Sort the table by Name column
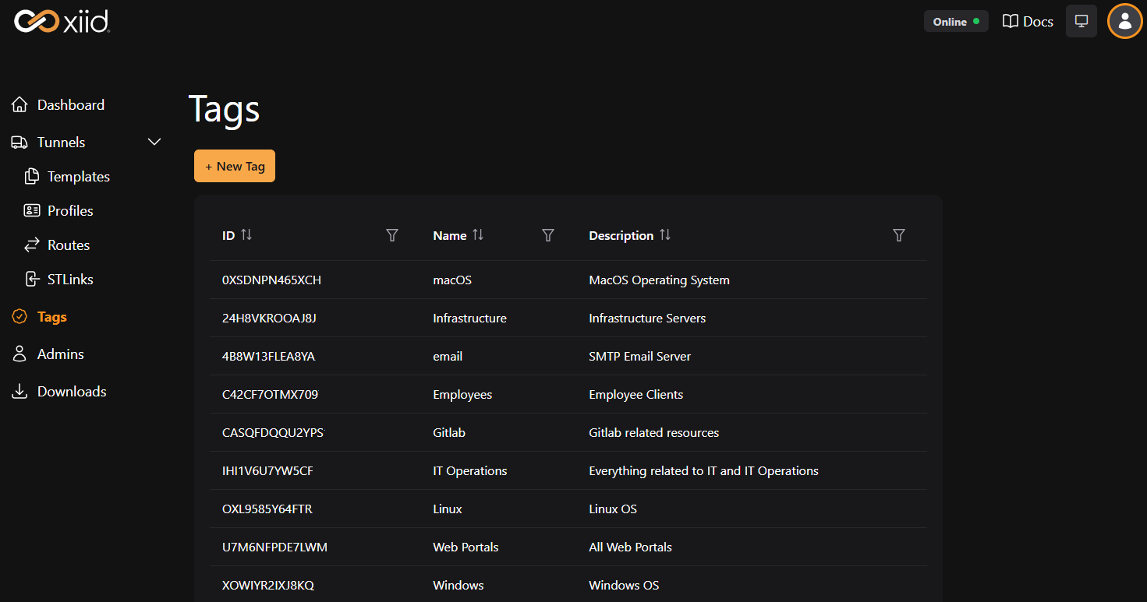Image resolution: width=1147 pixels, height=602 pixels. [478, 235]
